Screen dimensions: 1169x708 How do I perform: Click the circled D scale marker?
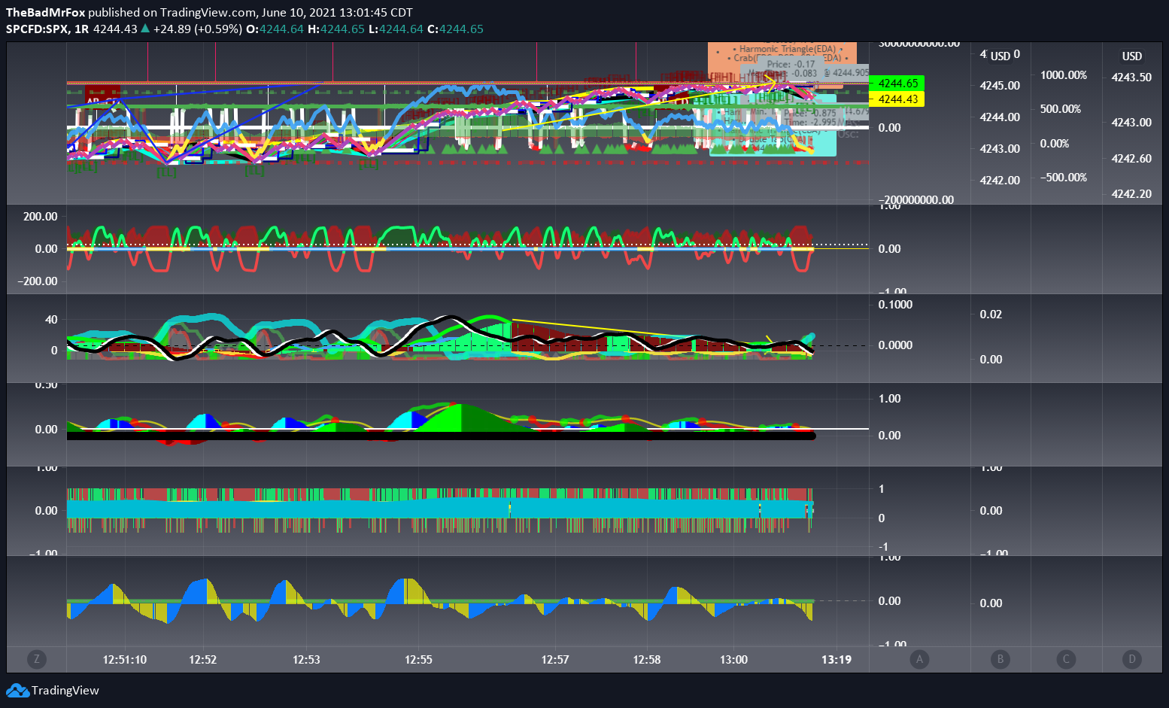[1132, 660]
